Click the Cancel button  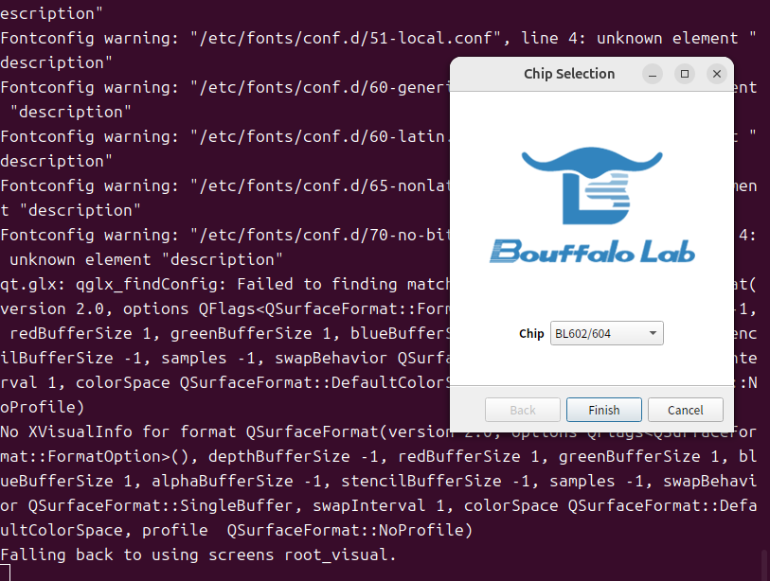click(685, 410)
